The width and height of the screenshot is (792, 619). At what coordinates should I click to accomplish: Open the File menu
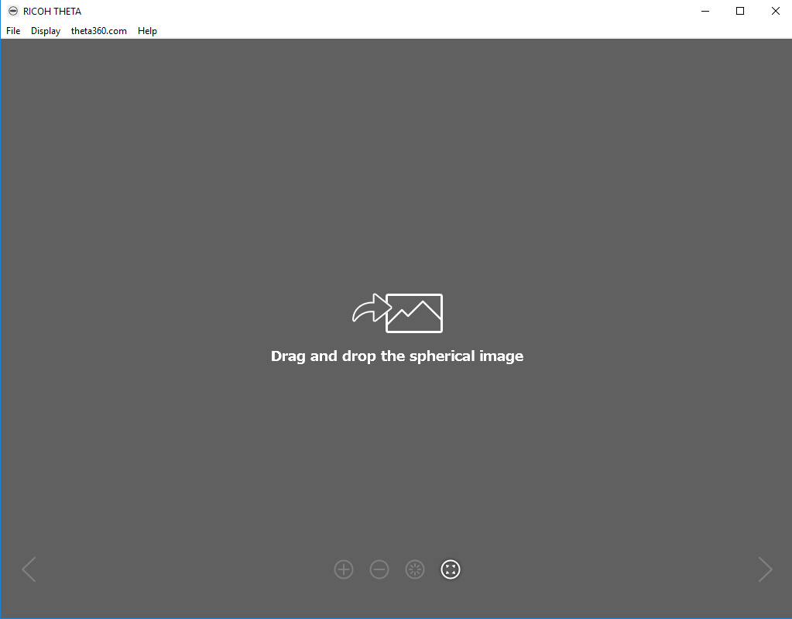click(13, 31)
